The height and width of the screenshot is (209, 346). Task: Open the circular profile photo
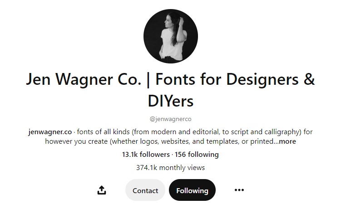point(171,36)
